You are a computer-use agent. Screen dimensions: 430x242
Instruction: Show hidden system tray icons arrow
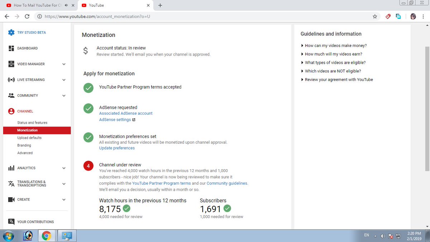pyautogui.click(x=376, y=236)
